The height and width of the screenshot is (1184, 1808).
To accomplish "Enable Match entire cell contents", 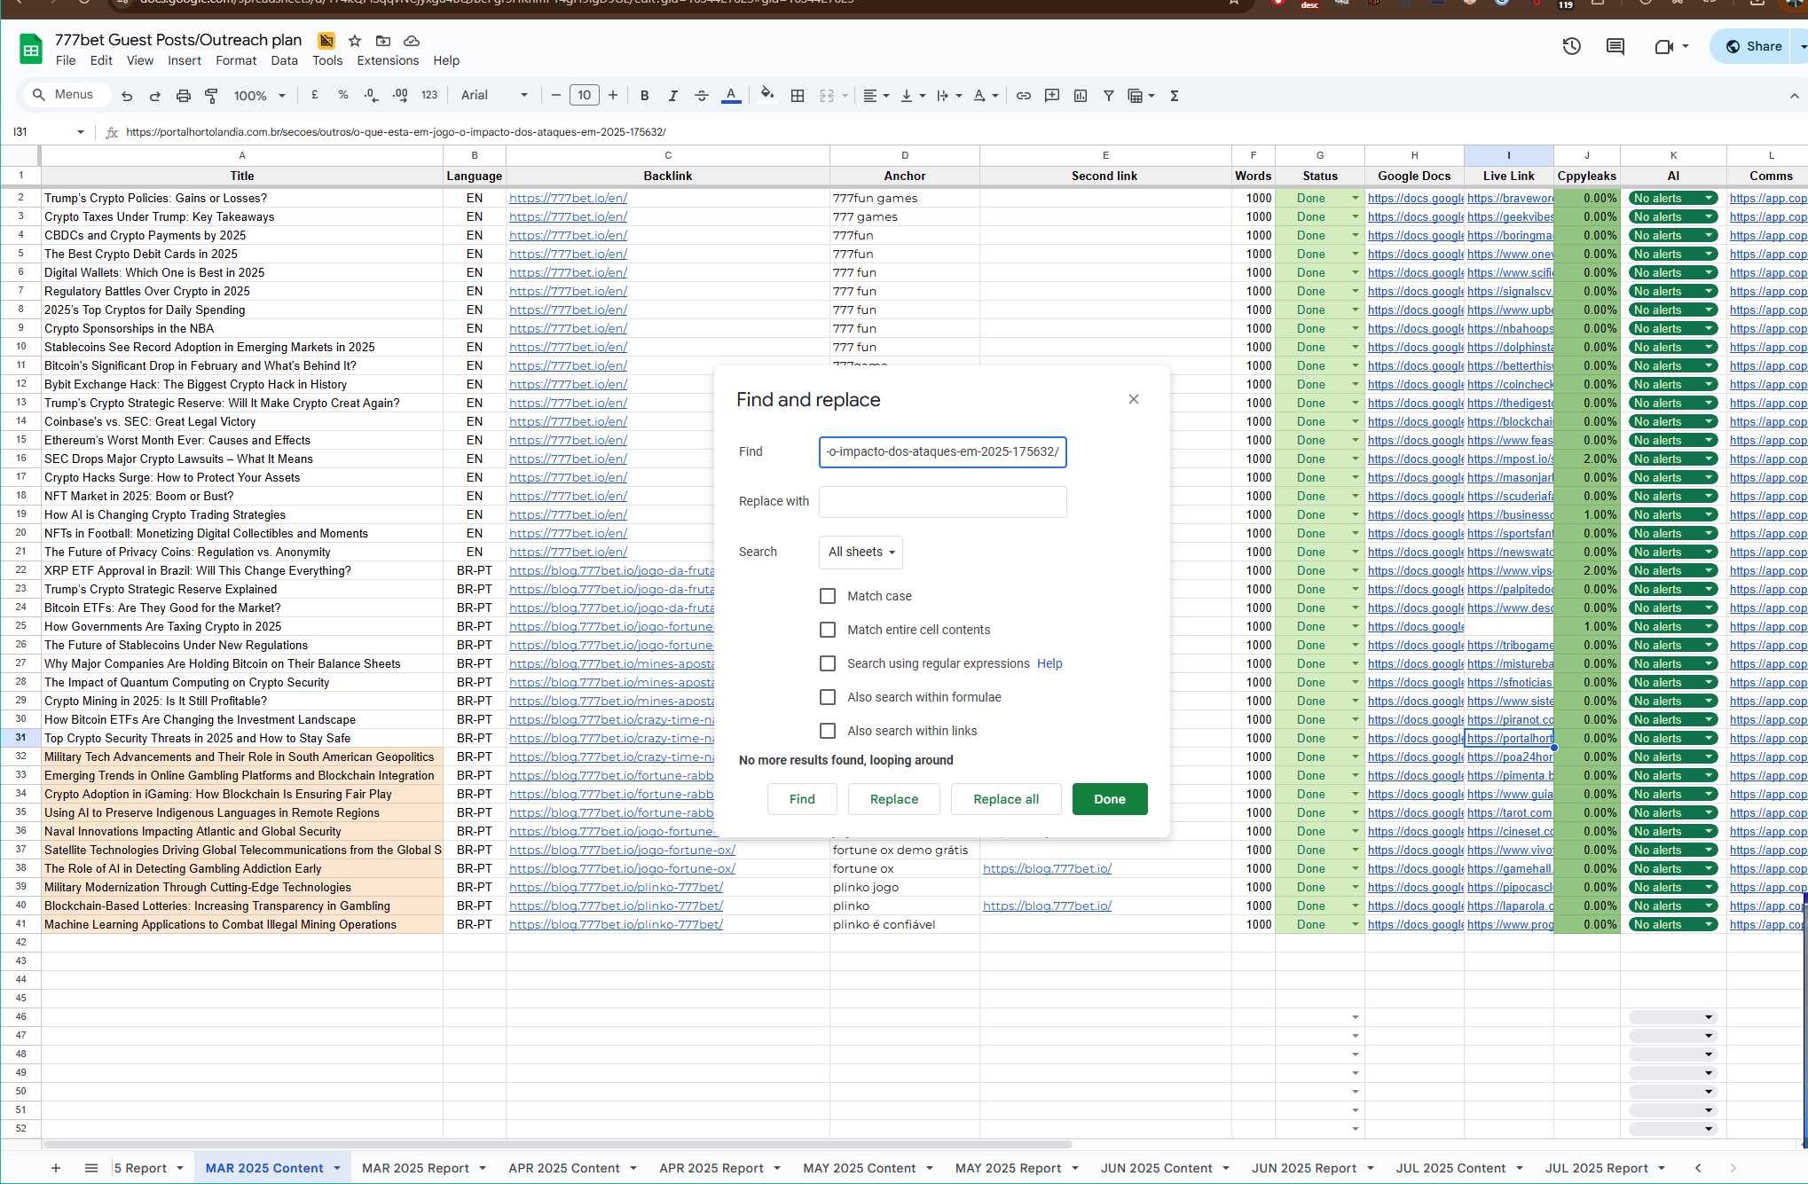I will coord(828,630).
